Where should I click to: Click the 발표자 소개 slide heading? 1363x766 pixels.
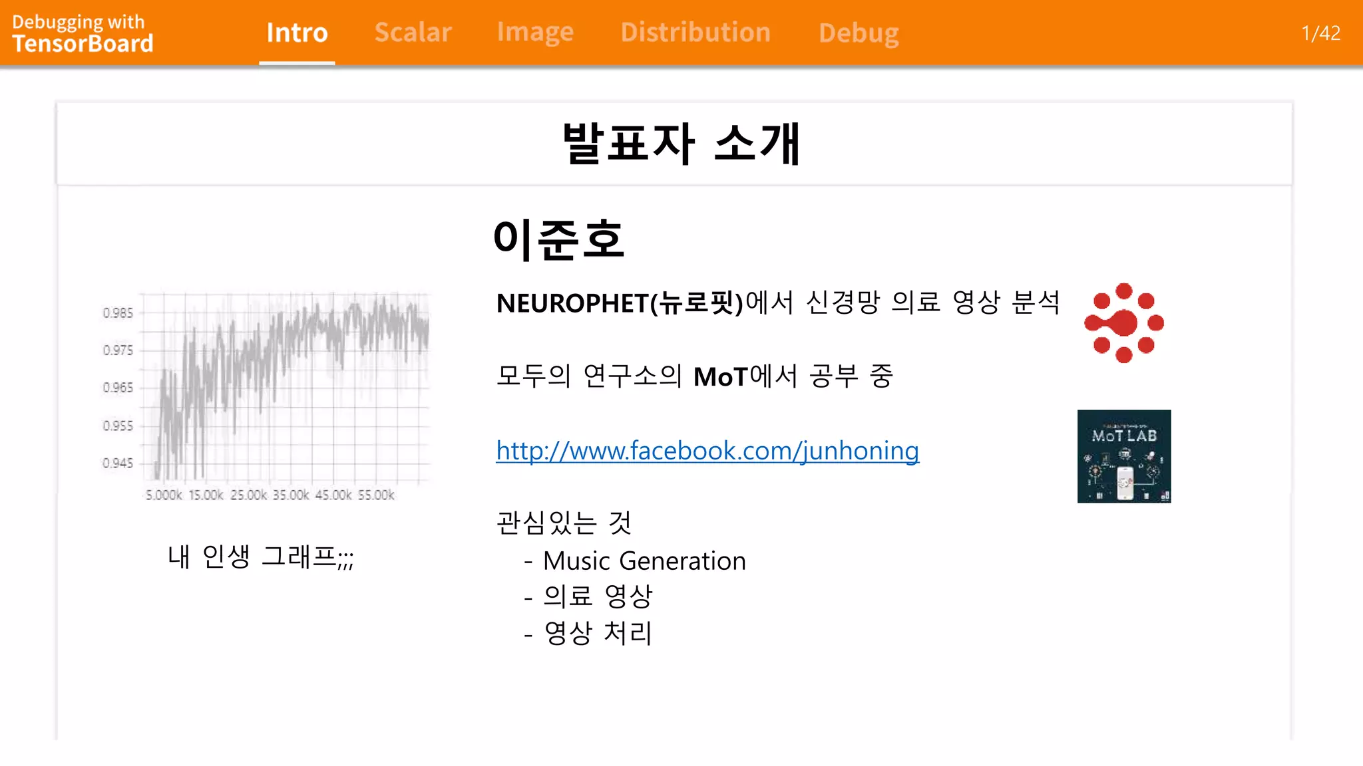click(681, 143)
